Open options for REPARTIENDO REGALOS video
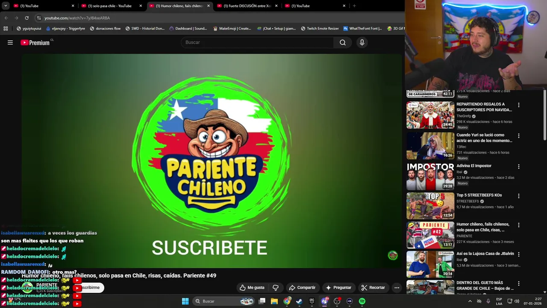The height and width of the screenshot is (308, 547). pos(519,105)
